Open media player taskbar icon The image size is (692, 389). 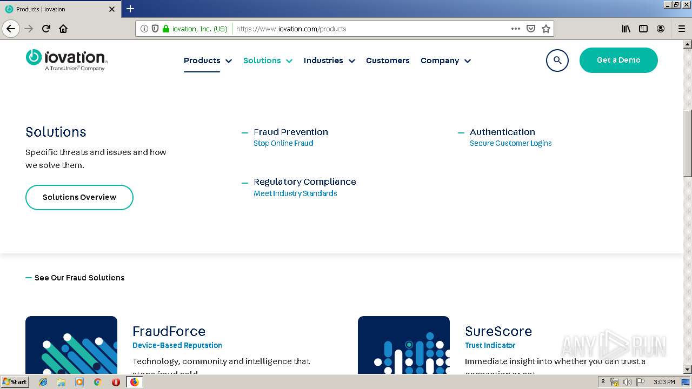(79, 382)
